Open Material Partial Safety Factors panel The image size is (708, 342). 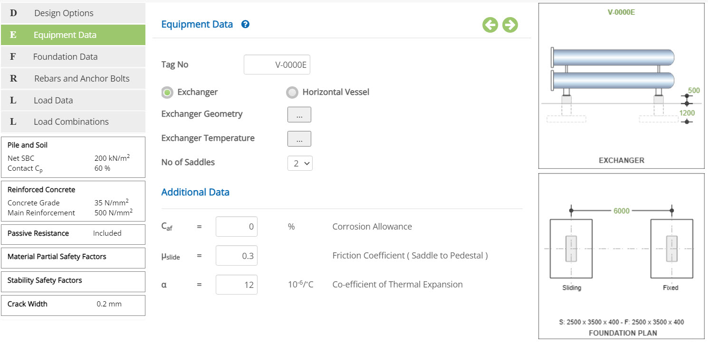73,258
